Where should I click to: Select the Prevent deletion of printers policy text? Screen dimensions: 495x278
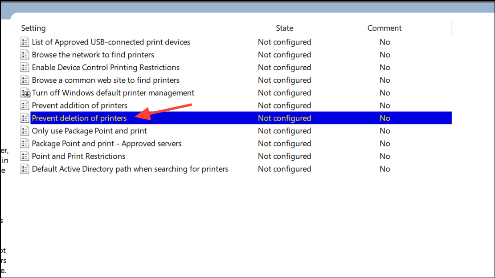[79, 118]
